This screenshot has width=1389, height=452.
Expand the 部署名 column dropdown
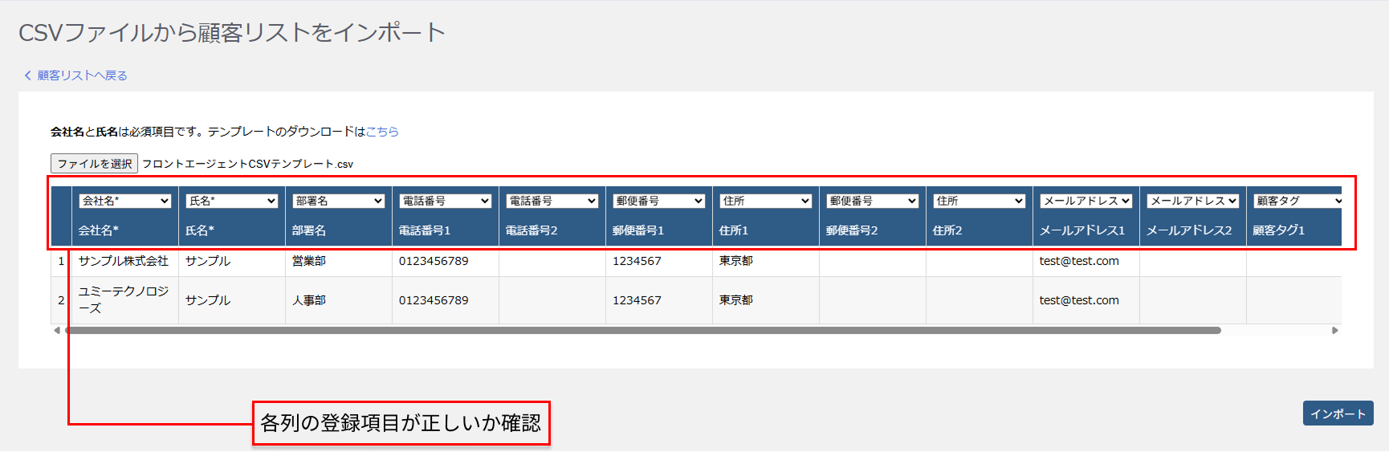click(338, 201)
